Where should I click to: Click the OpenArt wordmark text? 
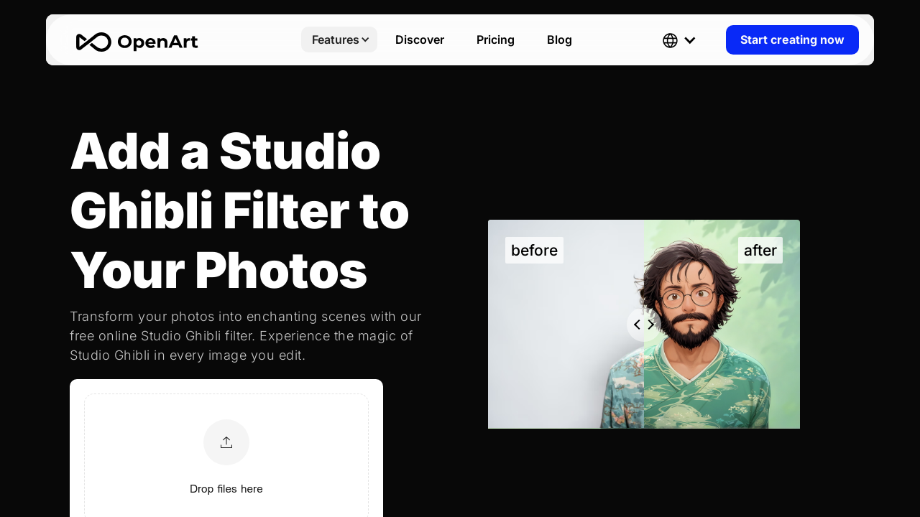coord(157,42)
